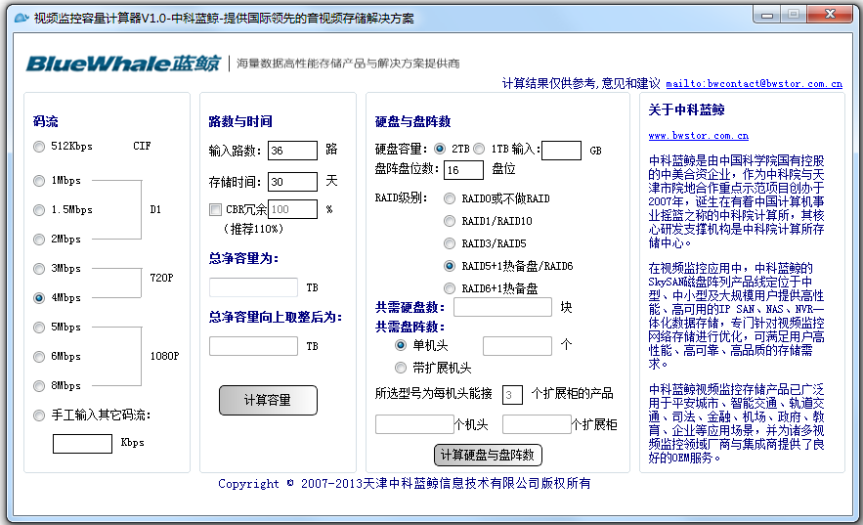This screenshot has height=525, width=863.
Task: Select the 512Kbps CIF bitrate option
Action: point(39,147)
